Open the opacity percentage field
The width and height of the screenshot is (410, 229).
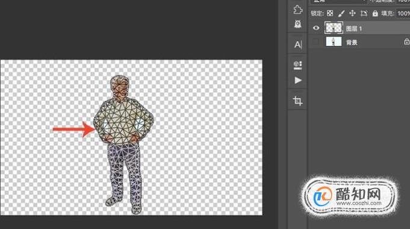(x=403, y=1)
